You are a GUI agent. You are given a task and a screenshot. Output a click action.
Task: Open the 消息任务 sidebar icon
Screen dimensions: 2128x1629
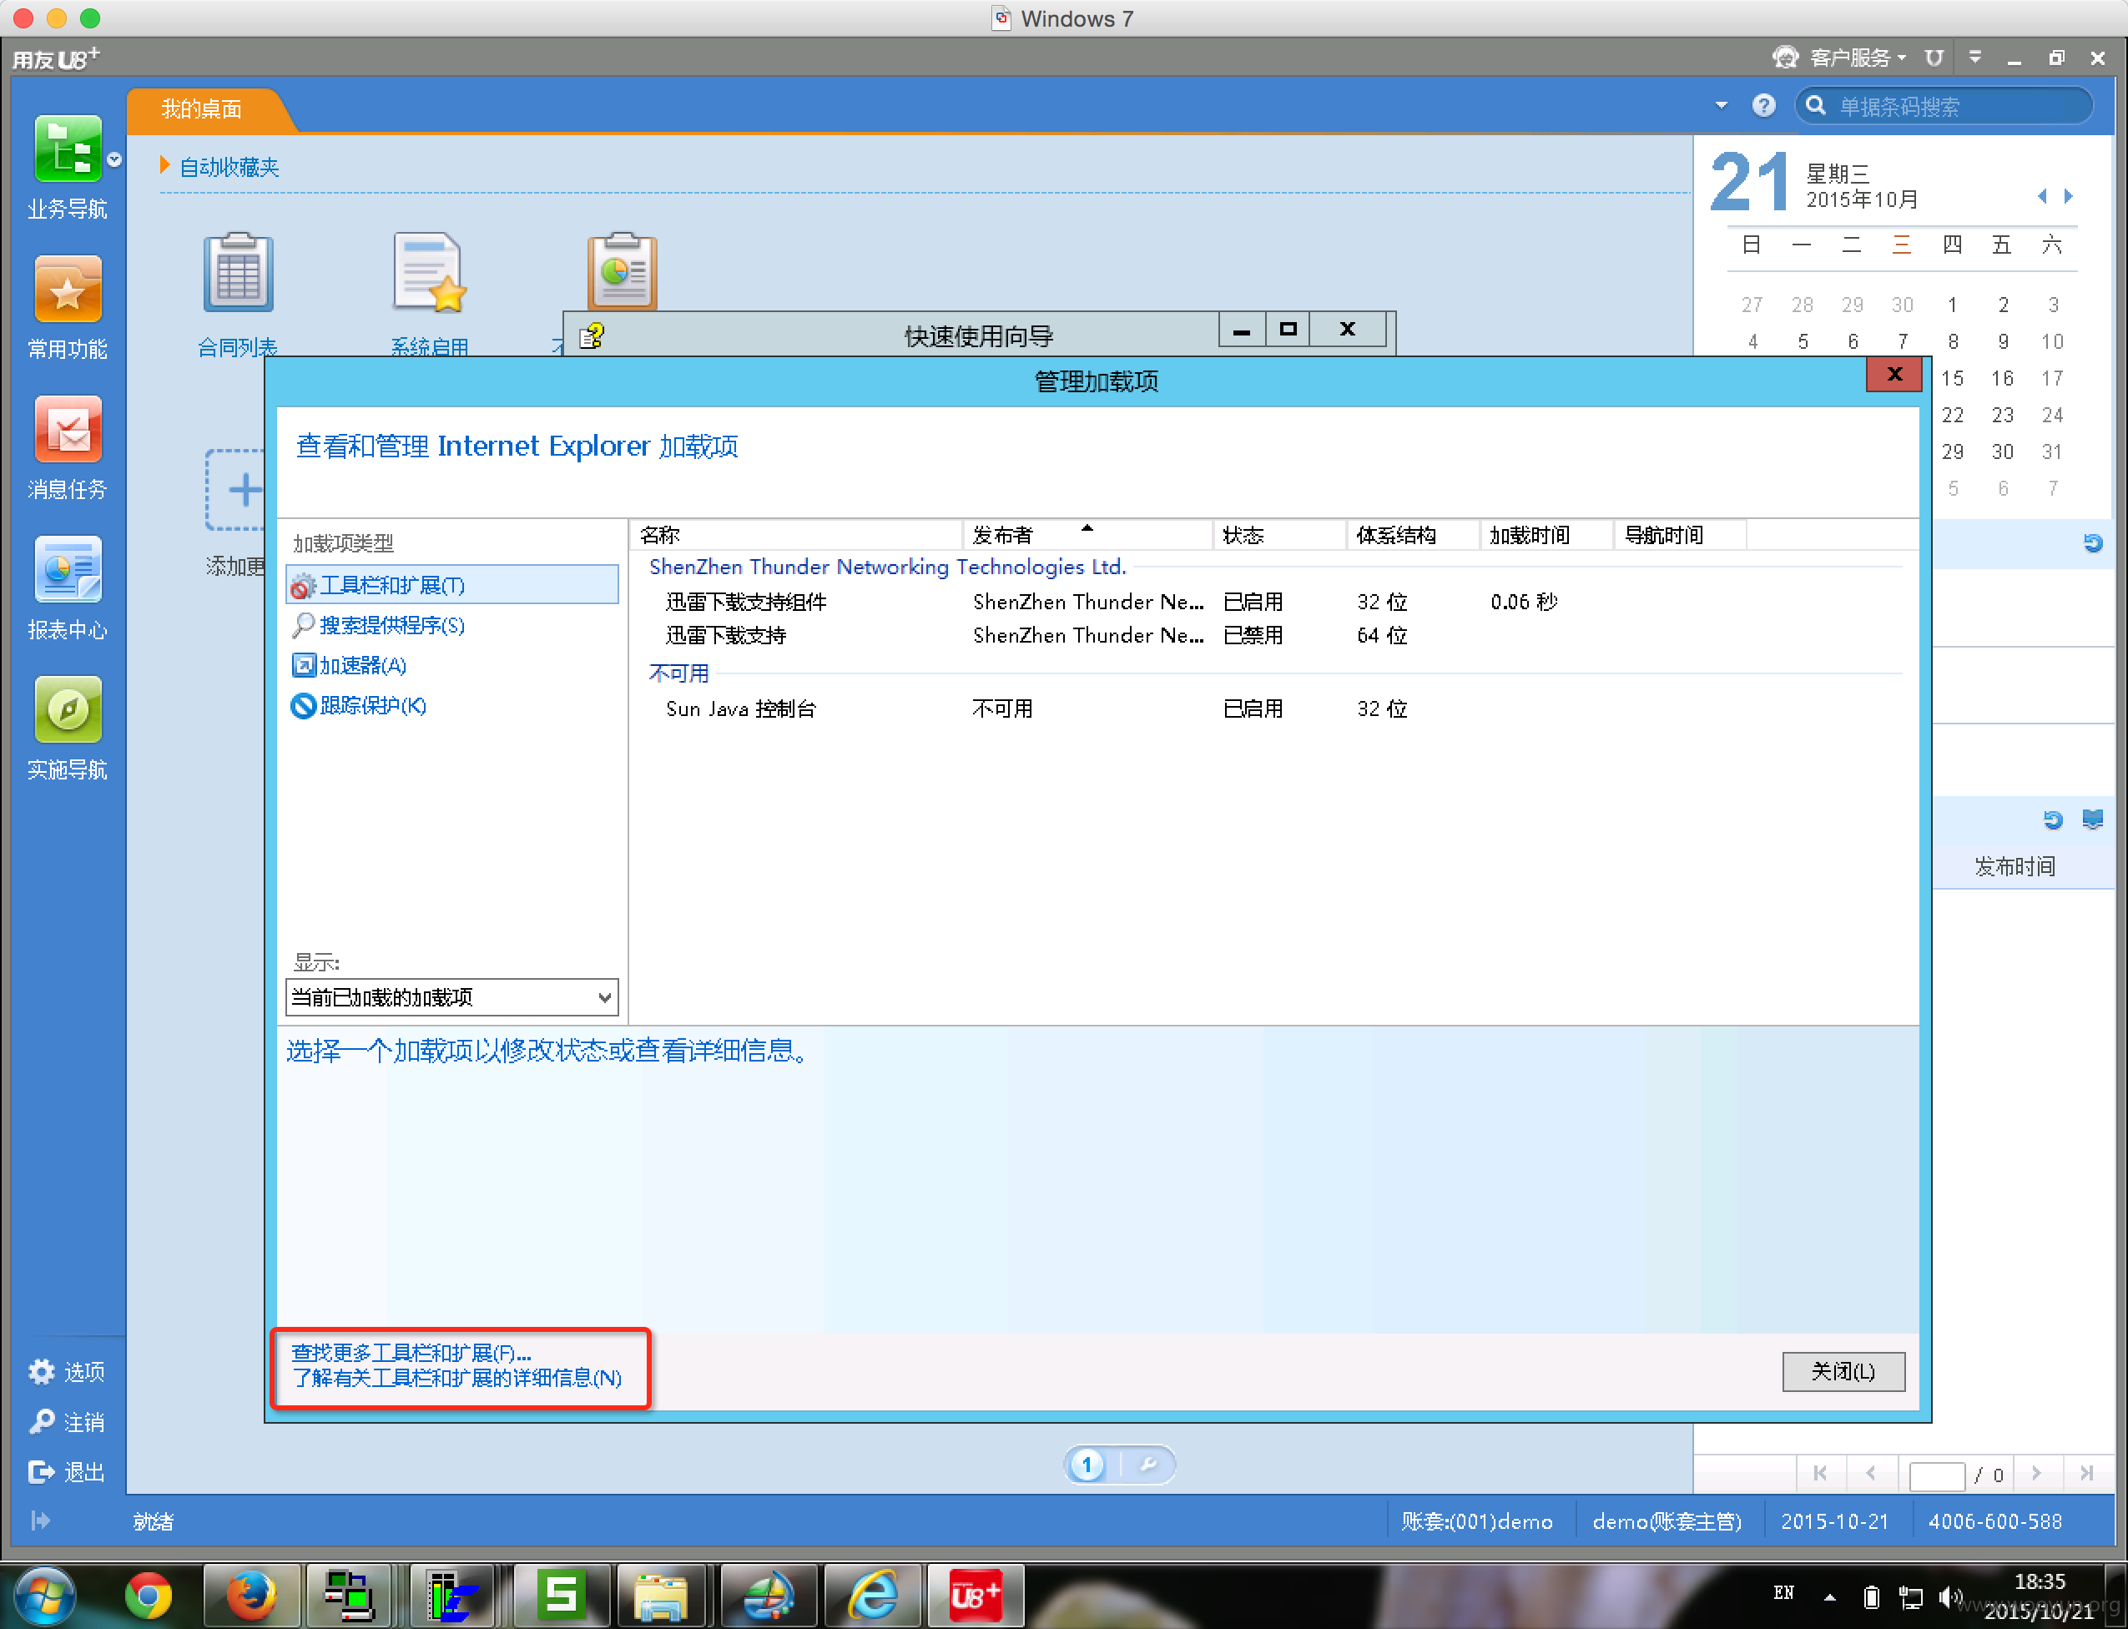(67, 430)
